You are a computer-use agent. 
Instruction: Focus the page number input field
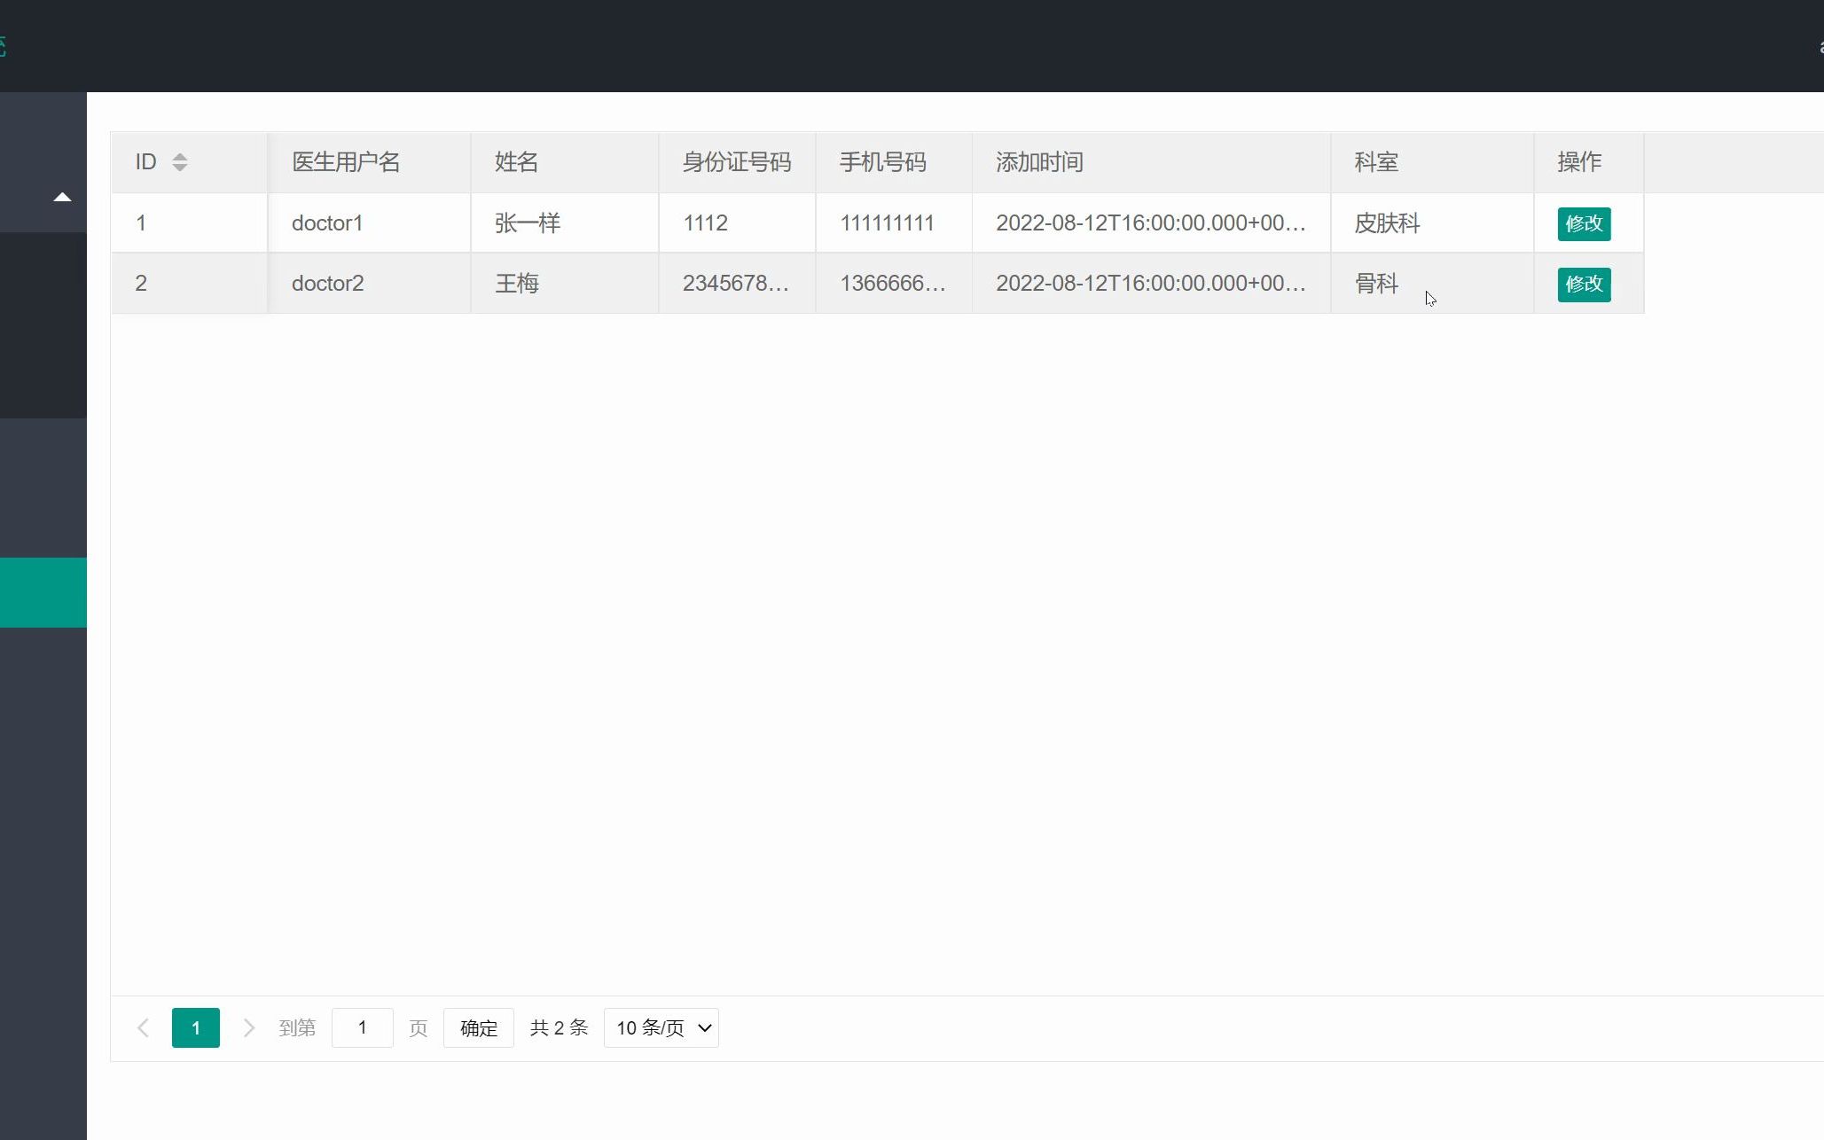(x=362, y=1027)
